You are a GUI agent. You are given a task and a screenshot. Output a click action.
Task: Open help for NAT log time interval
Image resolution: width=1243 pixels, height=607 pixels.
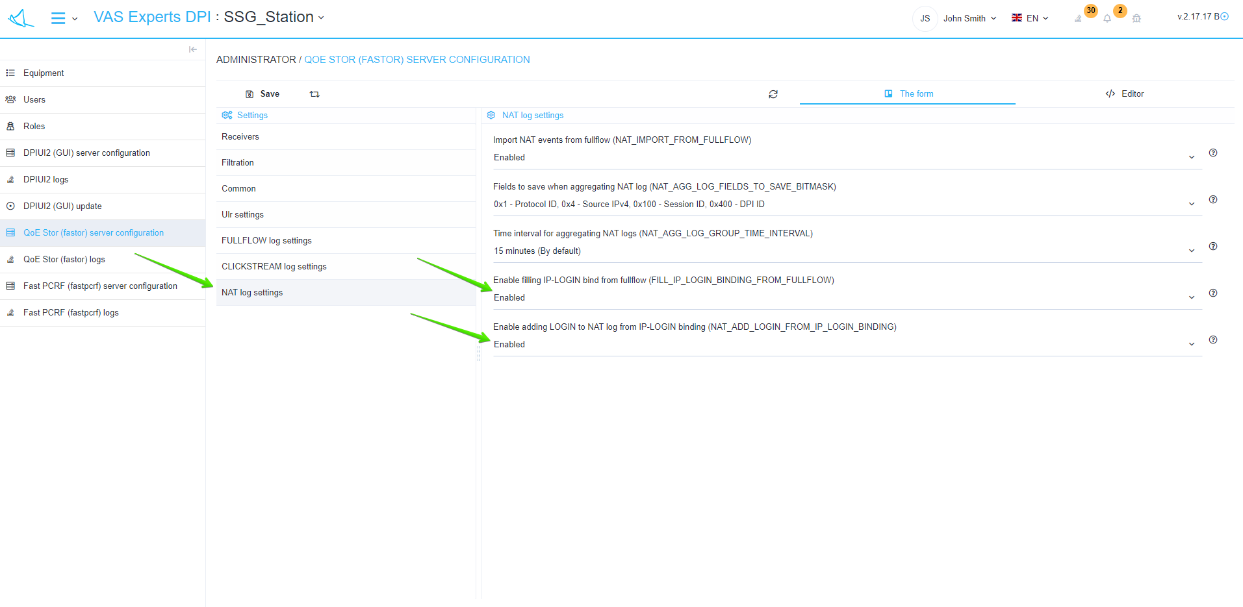(x=1212, y=247)
